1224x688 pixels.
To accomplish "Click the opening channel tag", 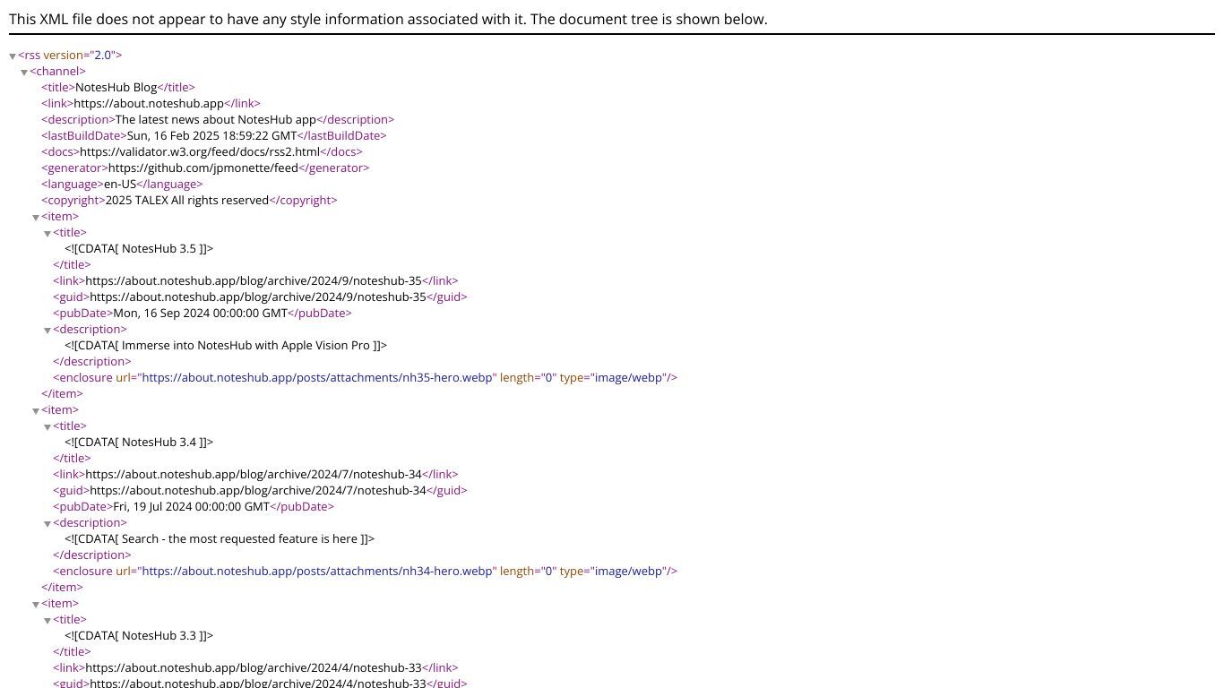I will coord(57,71).
